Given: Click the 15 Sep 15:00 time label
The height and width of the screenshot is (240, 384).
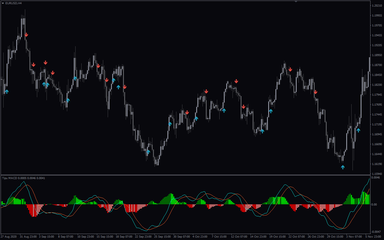Looking at the screenshot, I should (105, 237).
